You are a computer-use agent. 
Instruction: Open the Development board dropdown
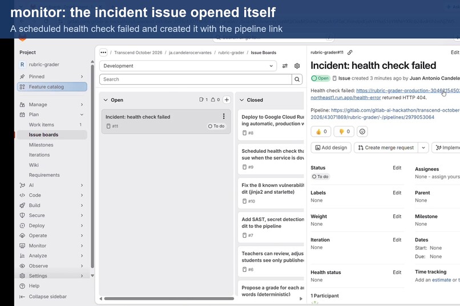pyautogui.click(x=188, y=66)
